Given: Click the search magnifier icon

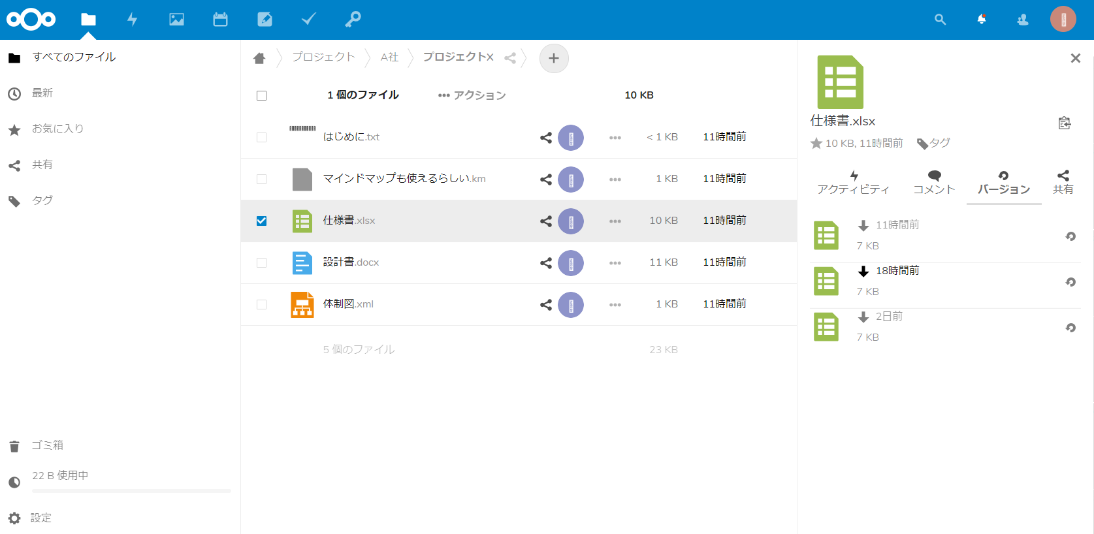Looking at the screenshot, I should pos(940,20).
